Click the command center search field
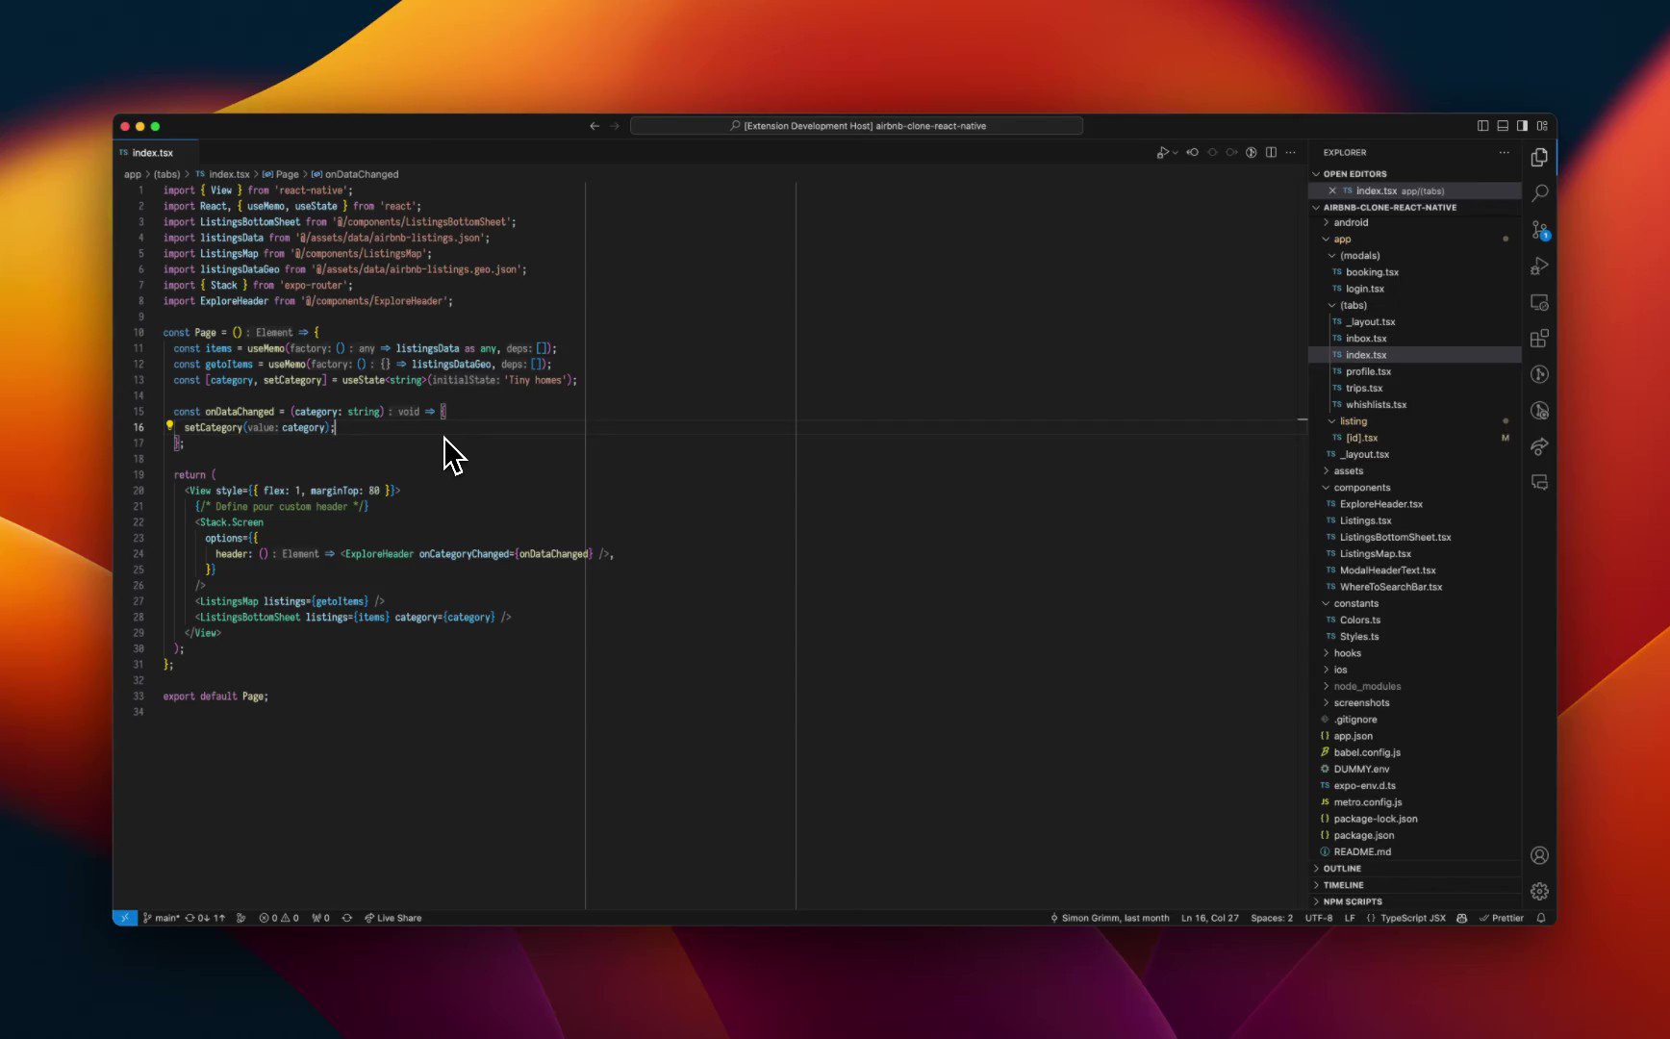Viewport: 1670px width, 1039px height. 856,126
